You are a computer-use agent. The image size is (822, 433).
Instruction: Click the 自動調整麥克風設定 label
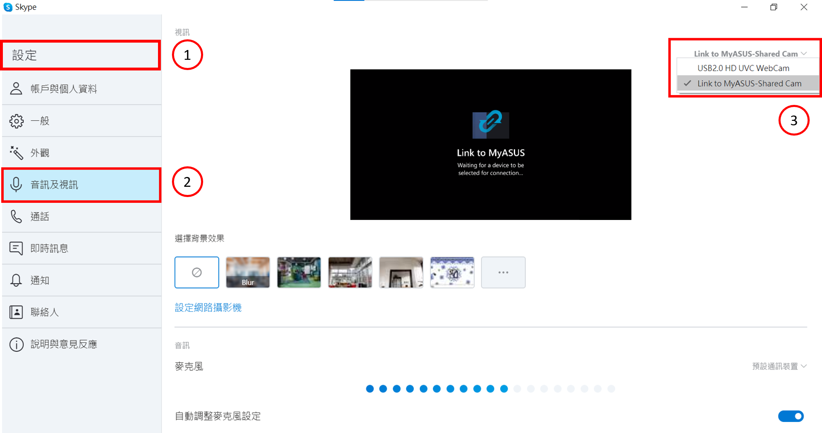(218, 416)
